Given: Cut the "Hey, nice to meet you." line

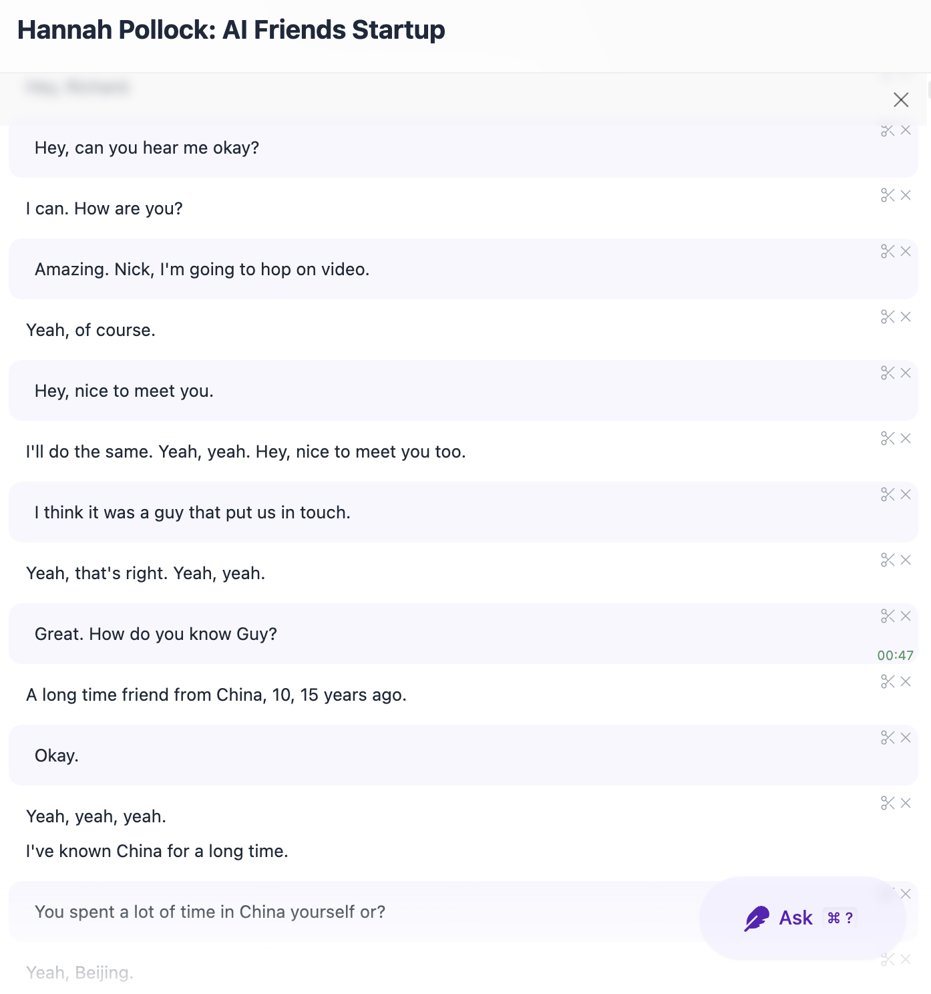Looking at the screenshot, I should click(888, 373).
